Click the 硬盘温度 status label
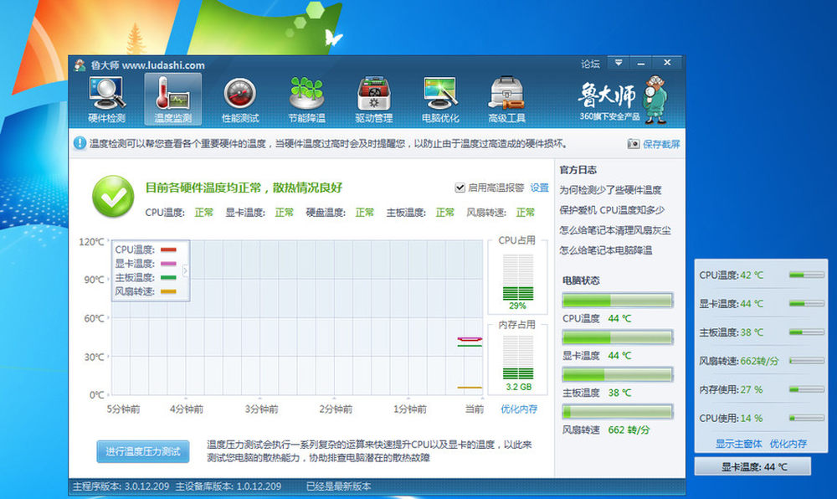This screenshot has width=837, height=499. (x=325, y=213)
